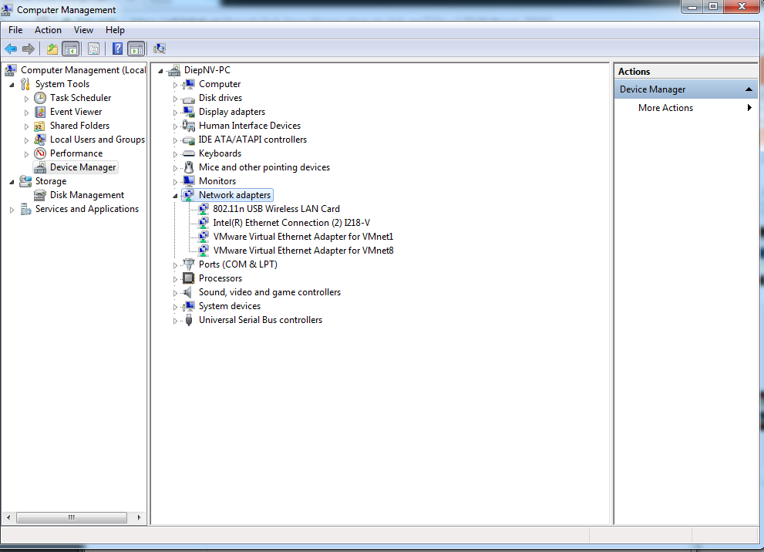
Task: Select VMware Virtual Ethernet Adapter for VMnet8
Action: pyautogui.click(x=303, y=251)
